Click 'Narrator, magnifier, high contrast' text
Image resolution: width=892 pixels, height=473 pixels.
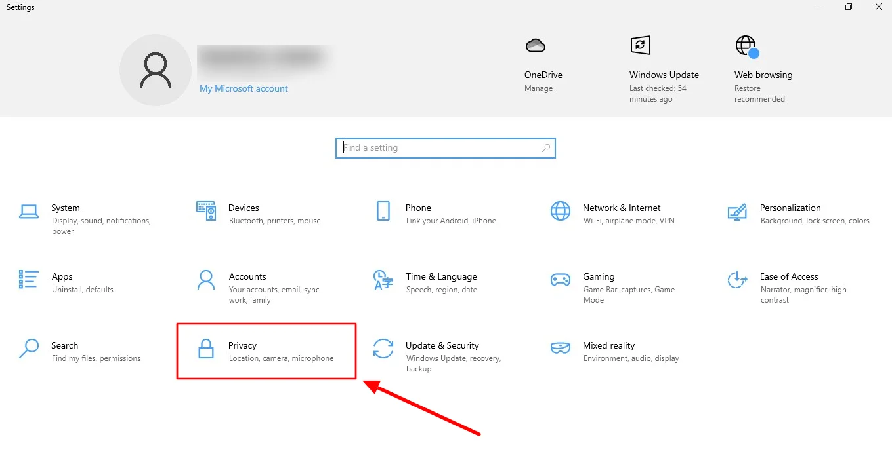click(x=803, y=295)
